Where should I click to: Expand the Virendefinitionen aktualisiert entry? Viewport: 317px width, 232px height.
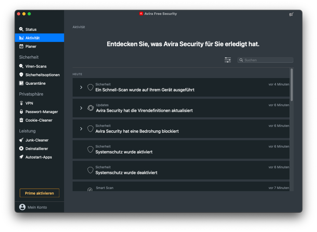(x=81, y=108)
